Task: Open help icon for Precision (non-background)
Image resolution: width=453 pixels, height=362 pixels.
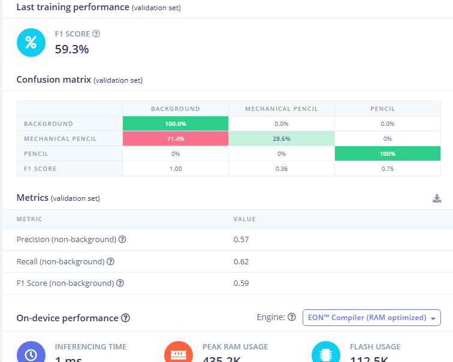Action: 122,239
